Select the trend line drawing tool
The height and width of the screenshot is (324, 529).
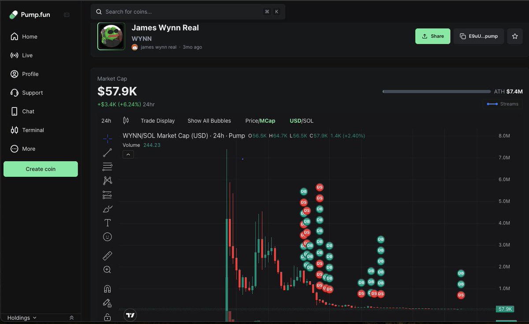pos(107,153)
